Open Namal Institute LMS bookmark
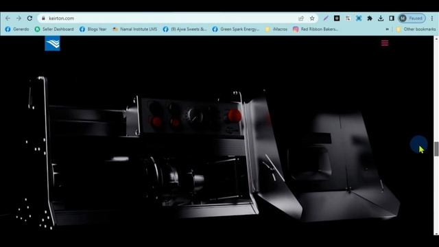 (134, 29)
